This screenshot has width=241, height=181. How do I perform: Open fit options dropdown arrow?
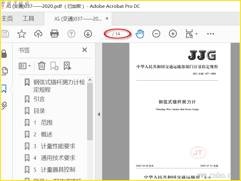196,34
